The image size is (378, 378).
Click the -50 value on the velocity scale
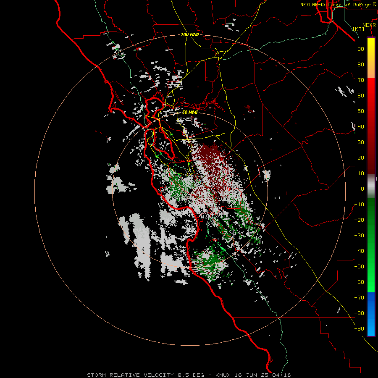click(359, 267)
